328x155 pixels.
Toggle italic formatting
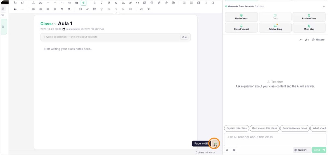[x=102, y=3]
